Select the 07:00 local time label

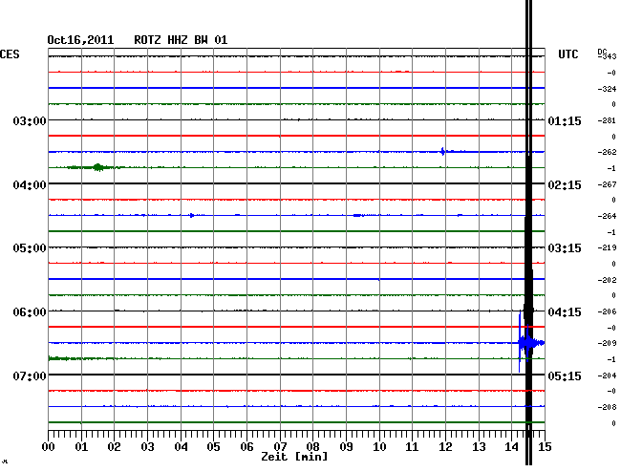click(x=30, y=375)
